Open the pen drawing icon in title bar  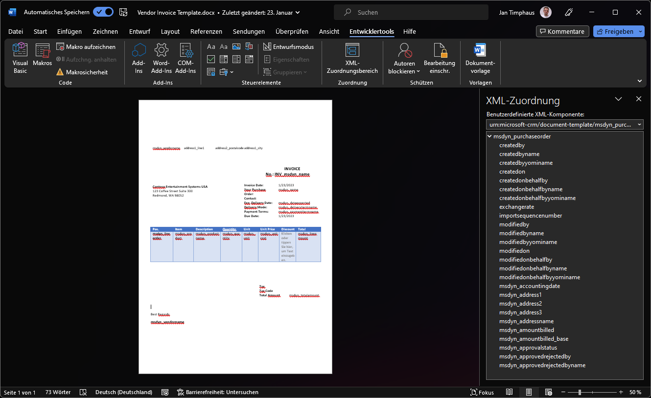pos(569,12)
